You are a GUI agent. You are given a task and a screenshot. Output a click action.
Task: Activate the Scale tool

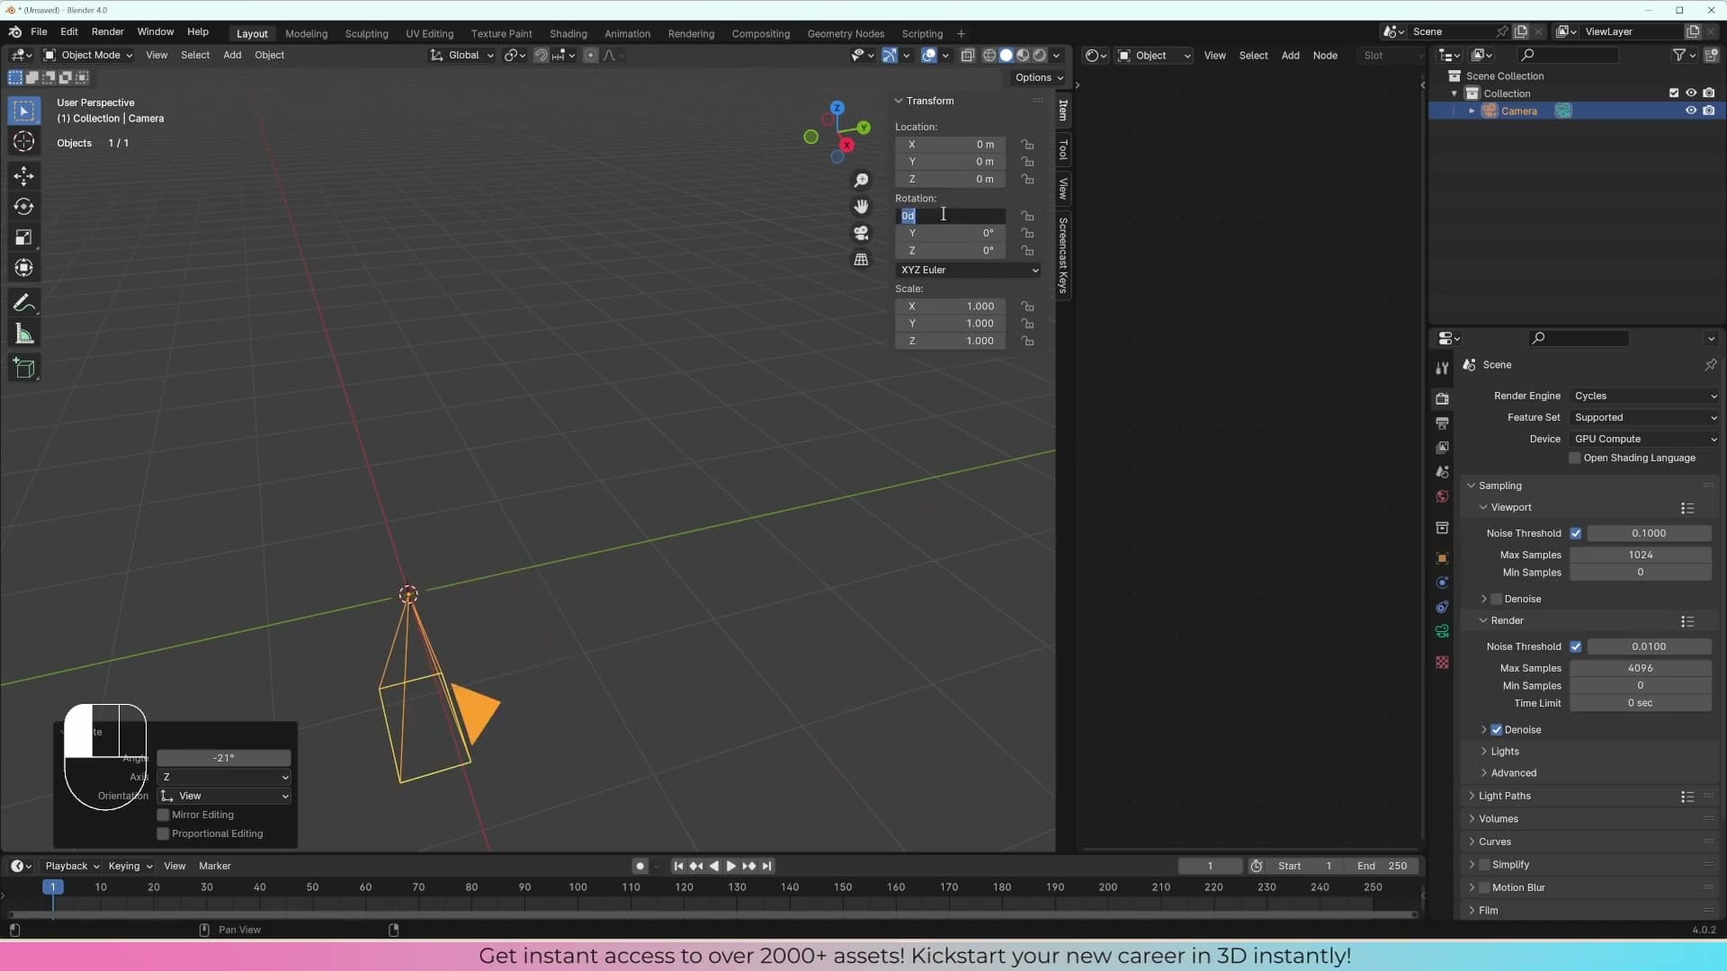point(24,237)
